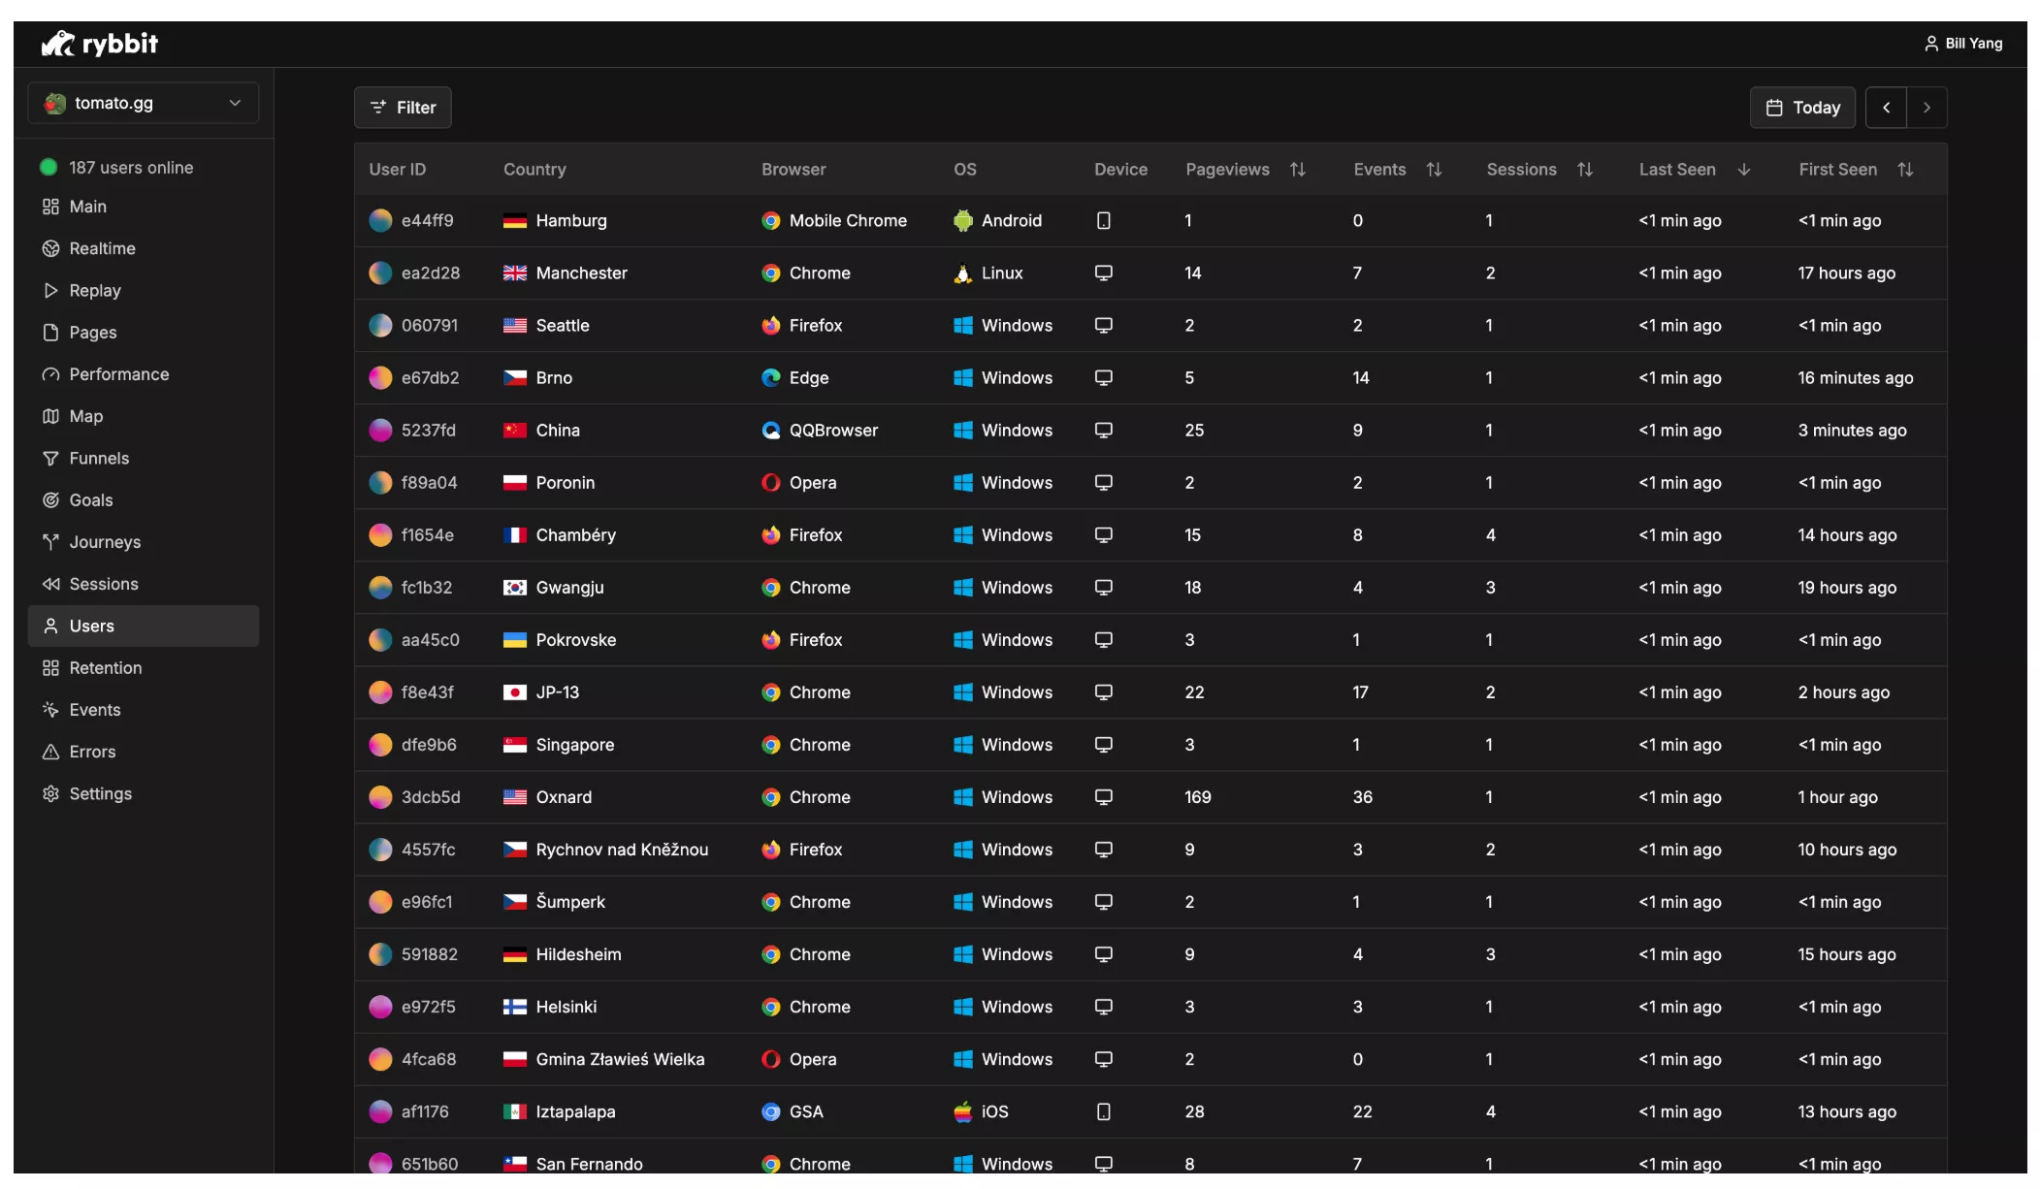This screenshot has width=2040, height=1189.
Task: Switch to the Sessions page
Action: point(103,584)
